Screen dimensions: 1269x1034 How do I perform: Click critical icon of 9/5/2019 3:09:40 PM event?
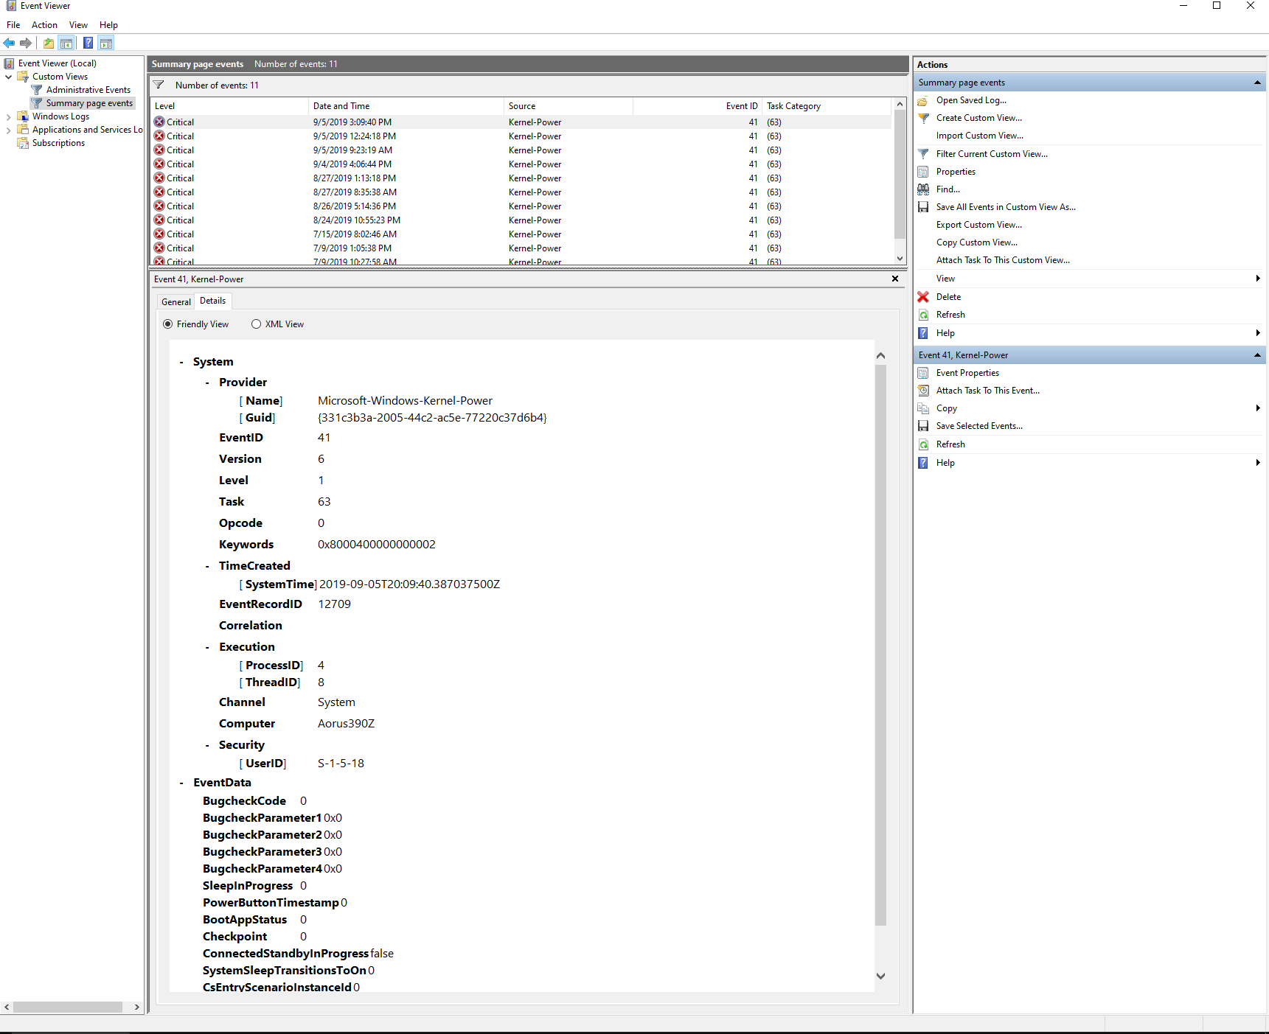(x=159, y=122)
